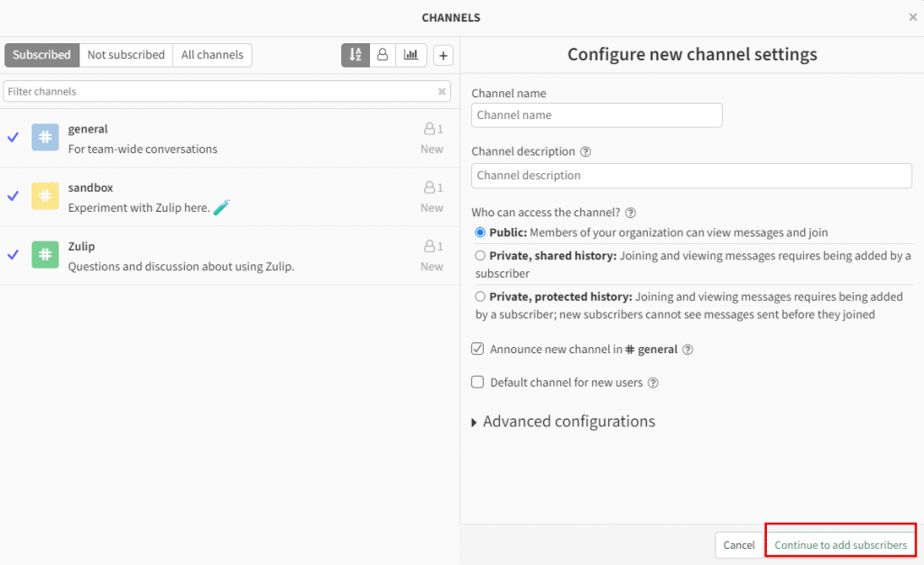Click the blue general channel hash icon
Viewport: 924px width, 565px height.
(x=45, y=138)
